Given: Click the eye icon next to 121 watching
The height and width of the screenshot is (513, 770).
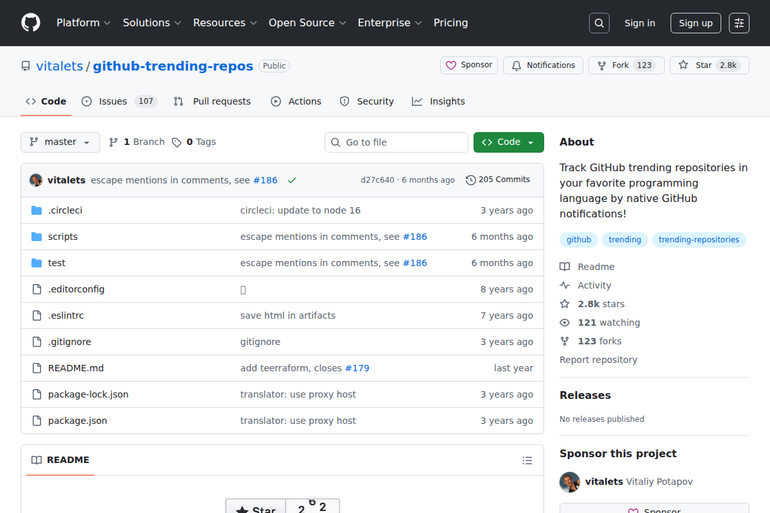Looking at the screenshot, I should pos(565,322).
